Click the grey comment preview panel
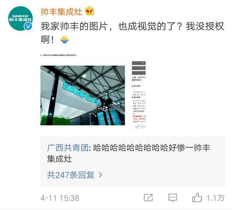239x210 pixels. pos(133,161)
